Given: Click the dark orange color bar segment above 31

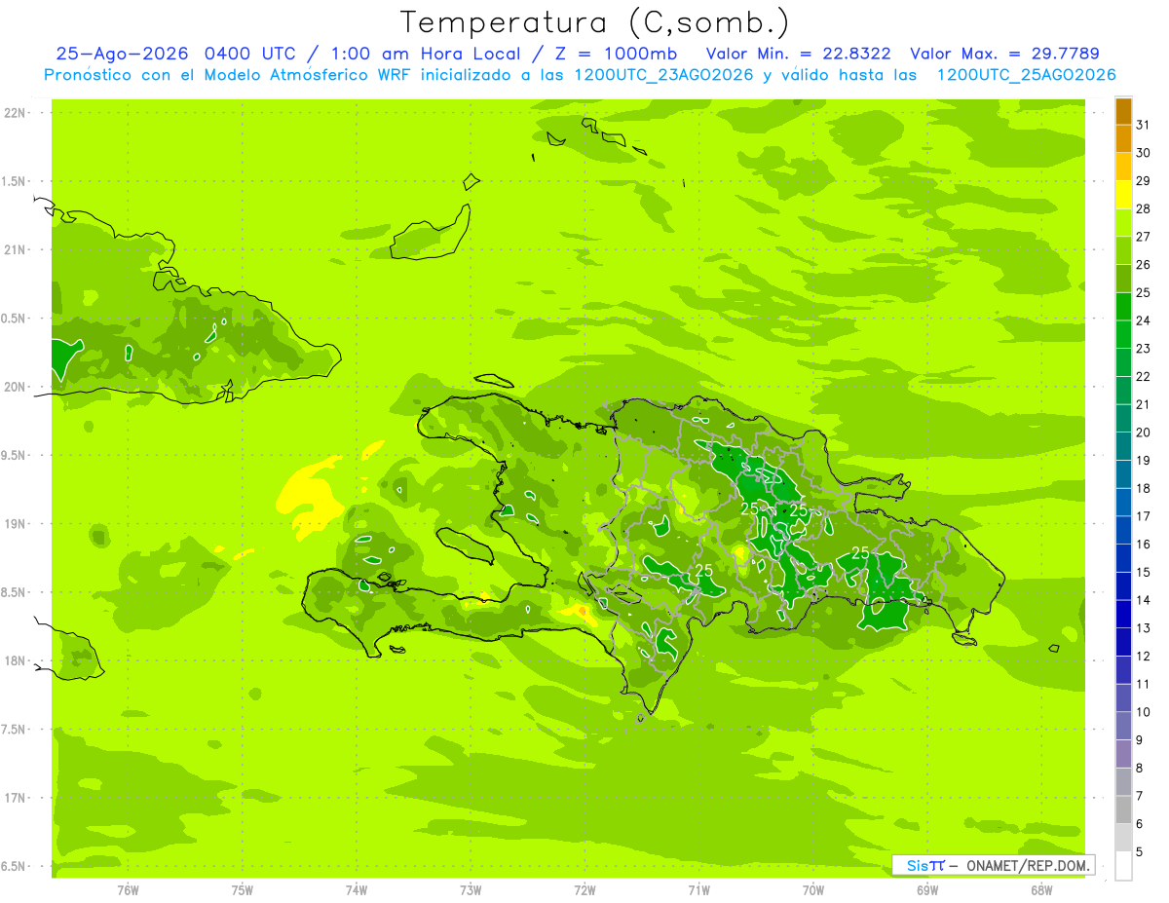Looking at the screenshot, I should (x=1123, y=111).
